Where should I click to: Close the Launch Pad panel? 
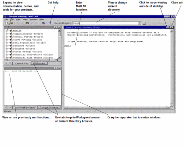[59, 27]
